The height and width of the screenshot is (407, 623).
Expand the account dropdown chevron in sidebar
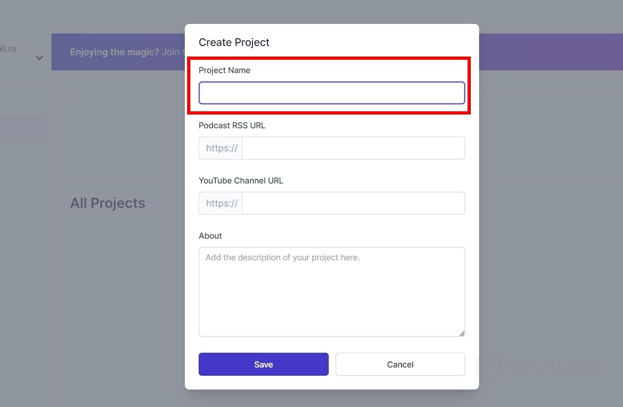click(40, 58)
